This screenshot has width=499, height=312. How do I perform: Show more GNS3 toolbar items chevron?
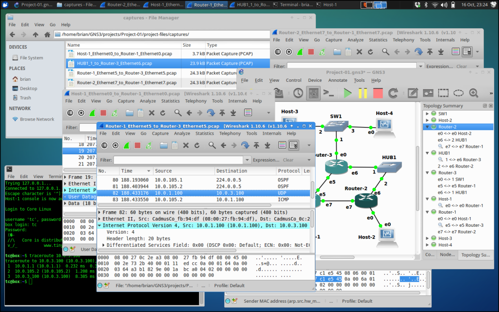tap(491, 93)
